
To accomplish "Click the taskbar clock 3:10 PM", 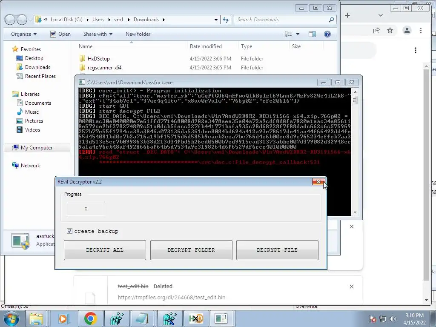I will (x=414, y=319).
